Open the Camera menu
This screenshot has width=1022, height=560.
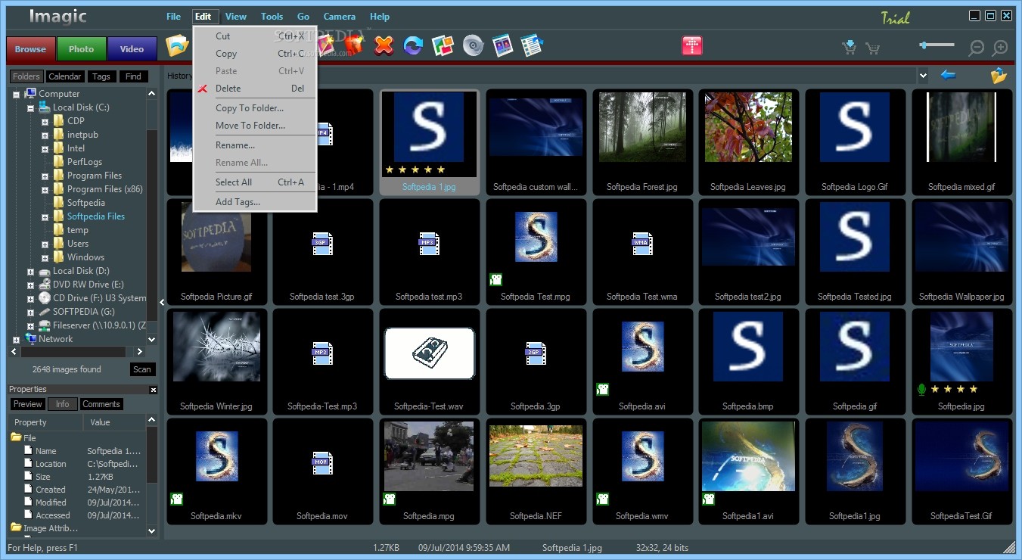point(340,17)
